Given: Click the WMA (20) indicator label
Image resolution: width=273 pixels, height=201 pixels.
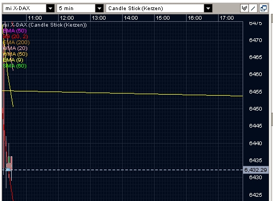Looking at the screenshot, I should [x=15, y=48].
